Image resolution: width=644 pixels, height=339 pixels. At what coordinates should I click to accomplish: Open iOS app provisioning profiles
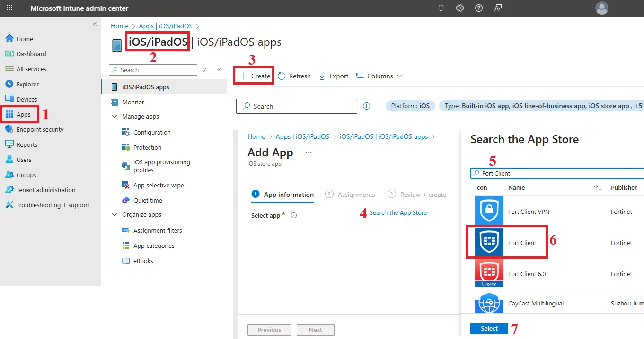click(161, 166)
